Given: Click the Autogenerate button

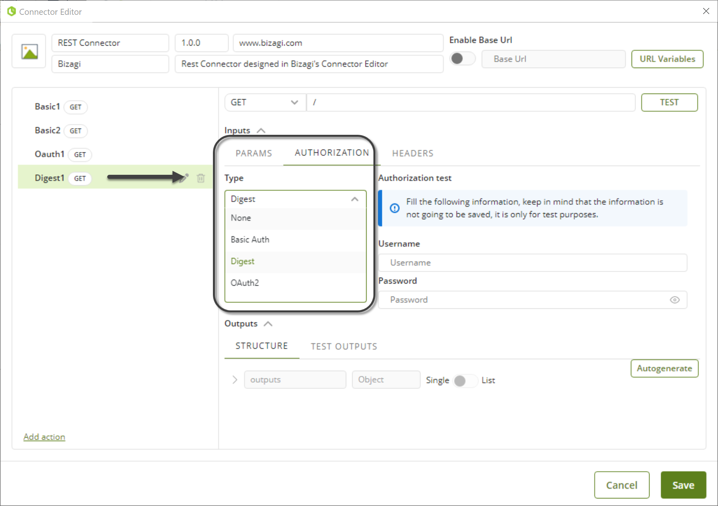Looking at the screenshot, I should coord(664,368).
